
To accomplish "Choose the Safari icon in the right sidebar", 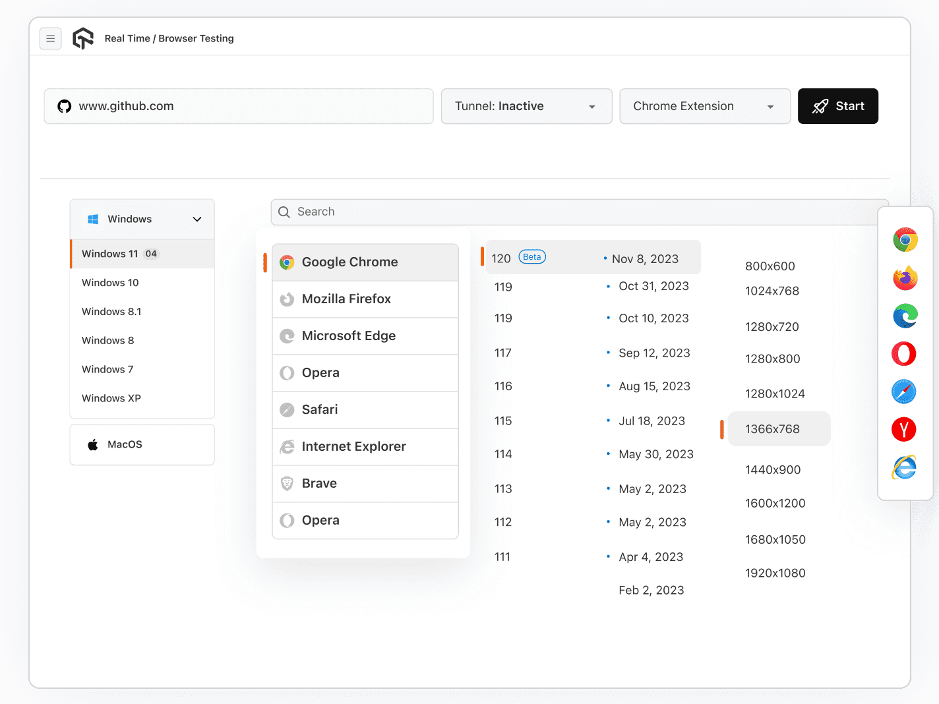I will click(903, 391).
